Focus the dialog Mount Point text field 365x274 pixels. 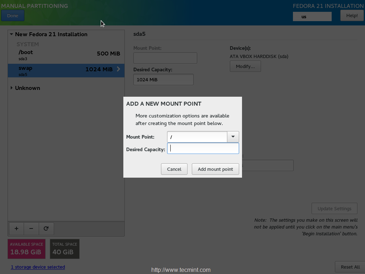(197, 137)
